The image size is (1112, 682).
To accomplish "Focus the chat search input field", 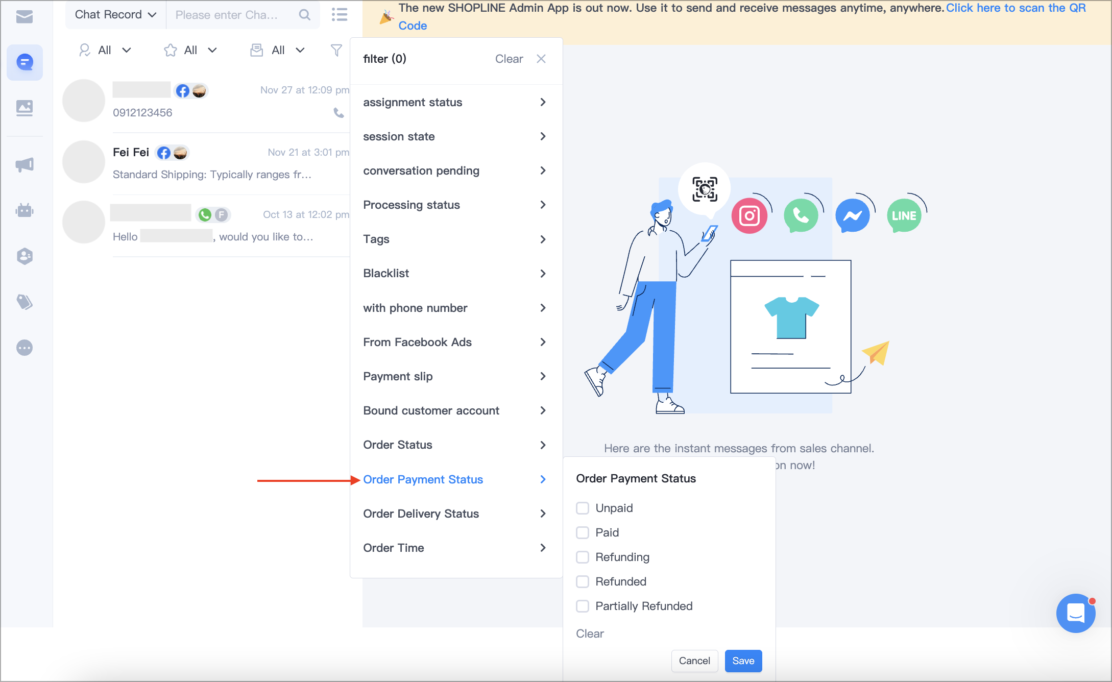I will click(x=232, y=15).
